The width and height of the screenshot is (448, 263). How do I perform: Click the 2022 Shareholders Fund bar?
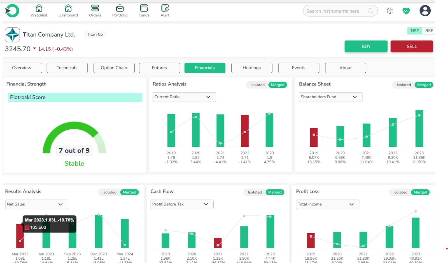click(x=393, y=132)
